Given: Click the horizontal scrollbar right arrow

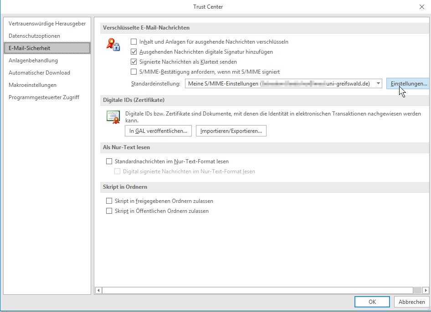Looking at the screenshot, I should click(x=426, y=290).
